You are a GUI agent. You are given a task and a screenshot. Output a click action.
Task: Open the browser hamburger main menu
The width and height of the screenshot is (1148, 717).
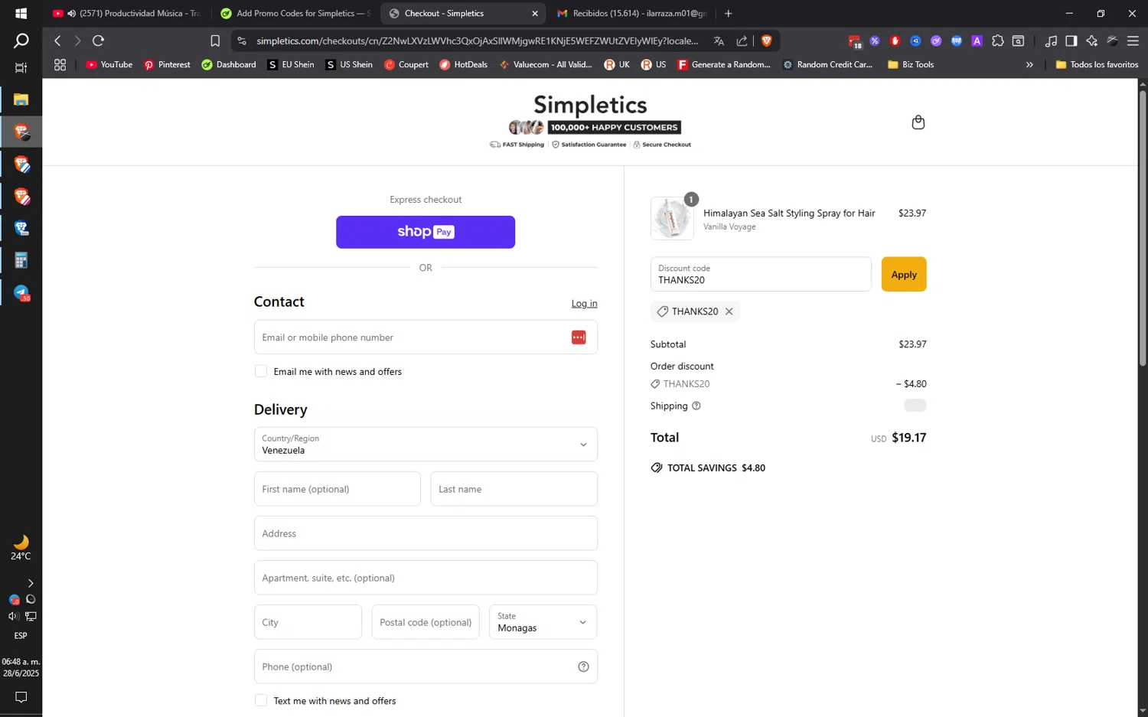point(1133,41)
